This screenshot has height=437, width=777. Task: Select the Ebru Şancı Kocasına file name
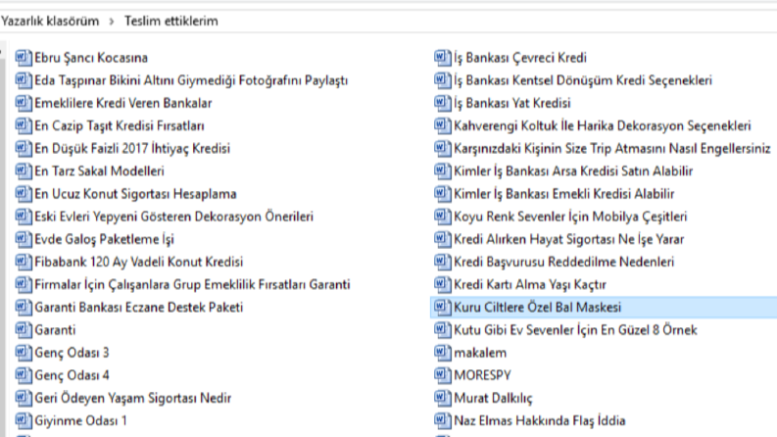coord(91,58)
